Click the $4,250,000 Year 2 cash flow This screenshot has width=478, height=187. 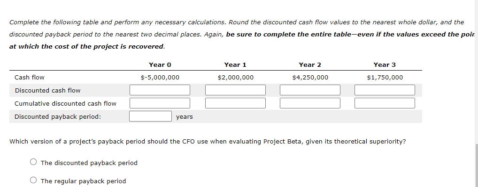coord(310,77)
